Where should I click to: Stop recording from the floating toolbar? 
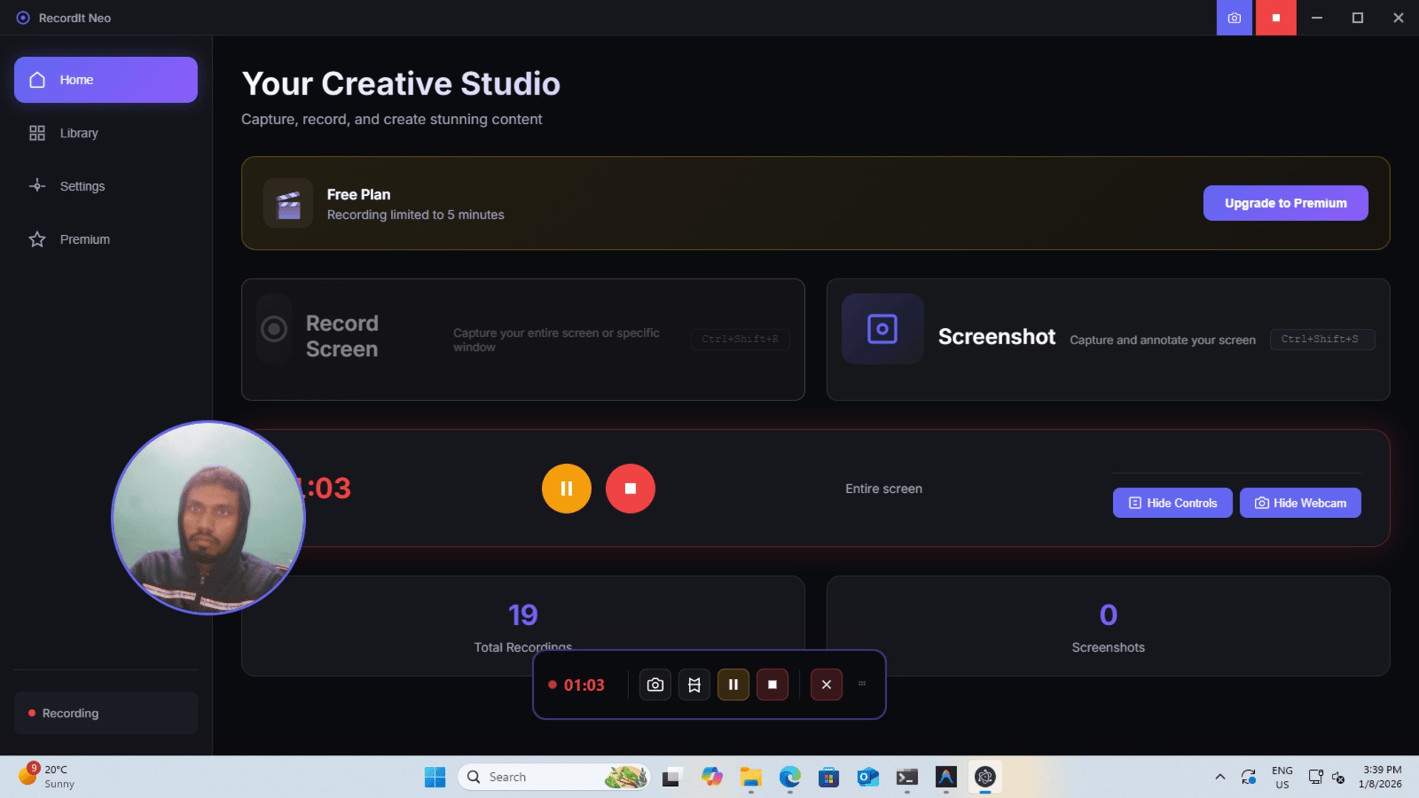(772, 685)
